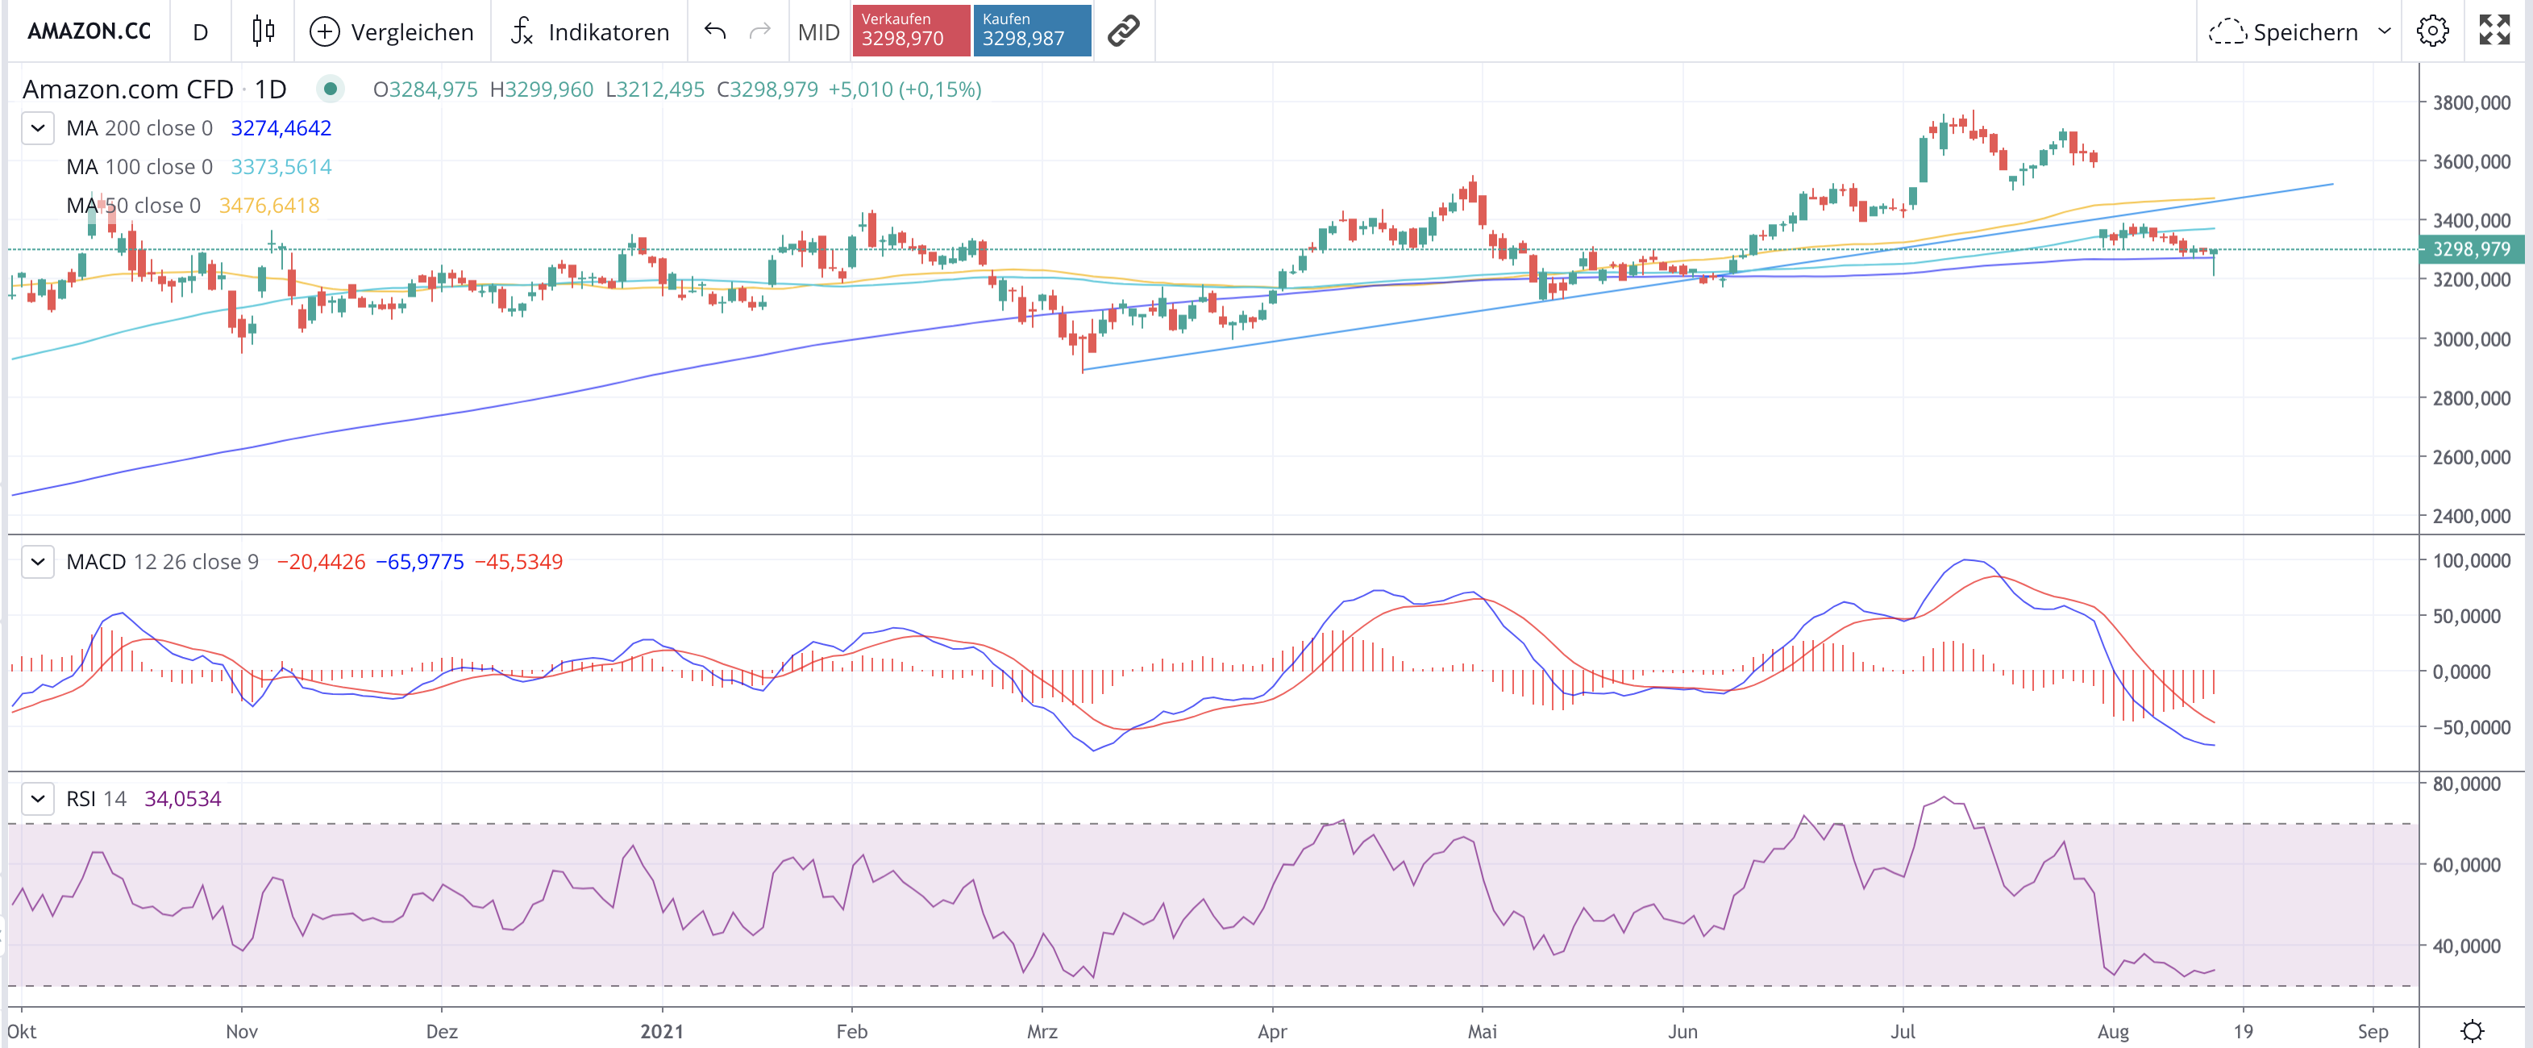This screenshot has width=2533, height=1048.
Task: Open the AMAZON.CC symbol search
Action: 89,31
